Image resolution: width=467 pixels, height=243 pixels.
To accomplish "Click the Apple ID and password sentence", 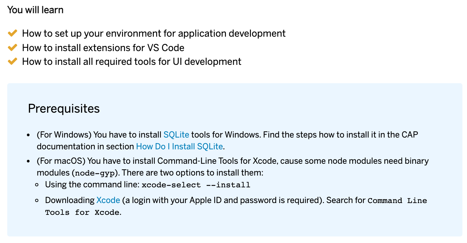I will click(221, 200).
